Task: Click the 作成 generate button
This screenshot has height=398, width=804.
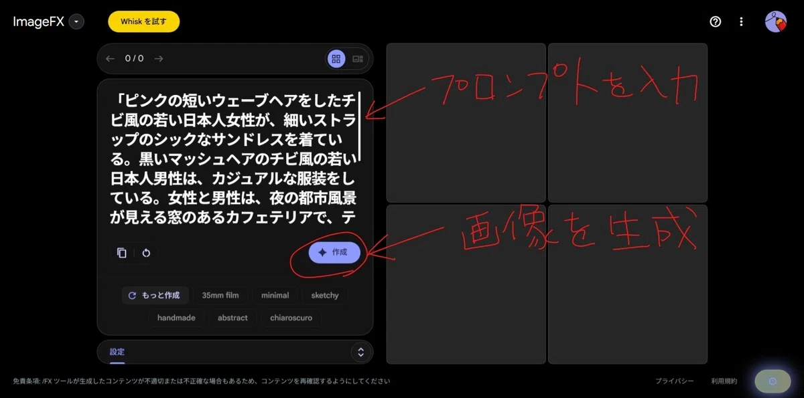Action: pyautogui.click(x=334, y=252)
